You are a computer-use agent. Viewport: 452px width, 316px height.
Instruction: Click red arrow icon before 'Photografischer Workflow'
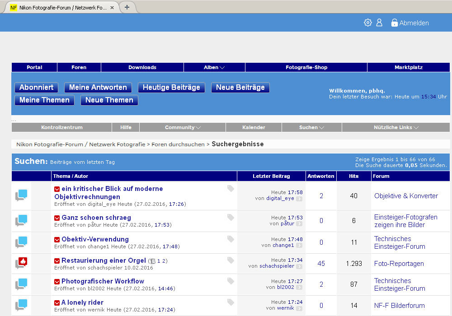click(x=57, y=281)
